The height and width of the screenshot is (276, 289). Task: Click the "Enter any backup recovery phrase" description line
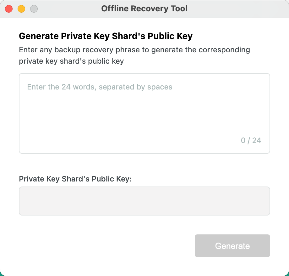[134, 50]
